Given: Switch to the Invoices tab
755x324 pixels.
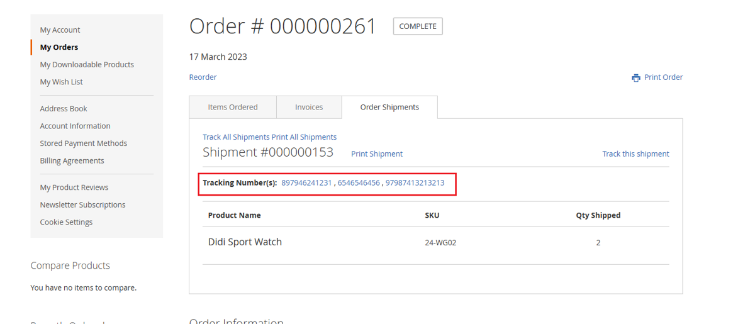Looking at the screenshot, I should pos(309,107).
